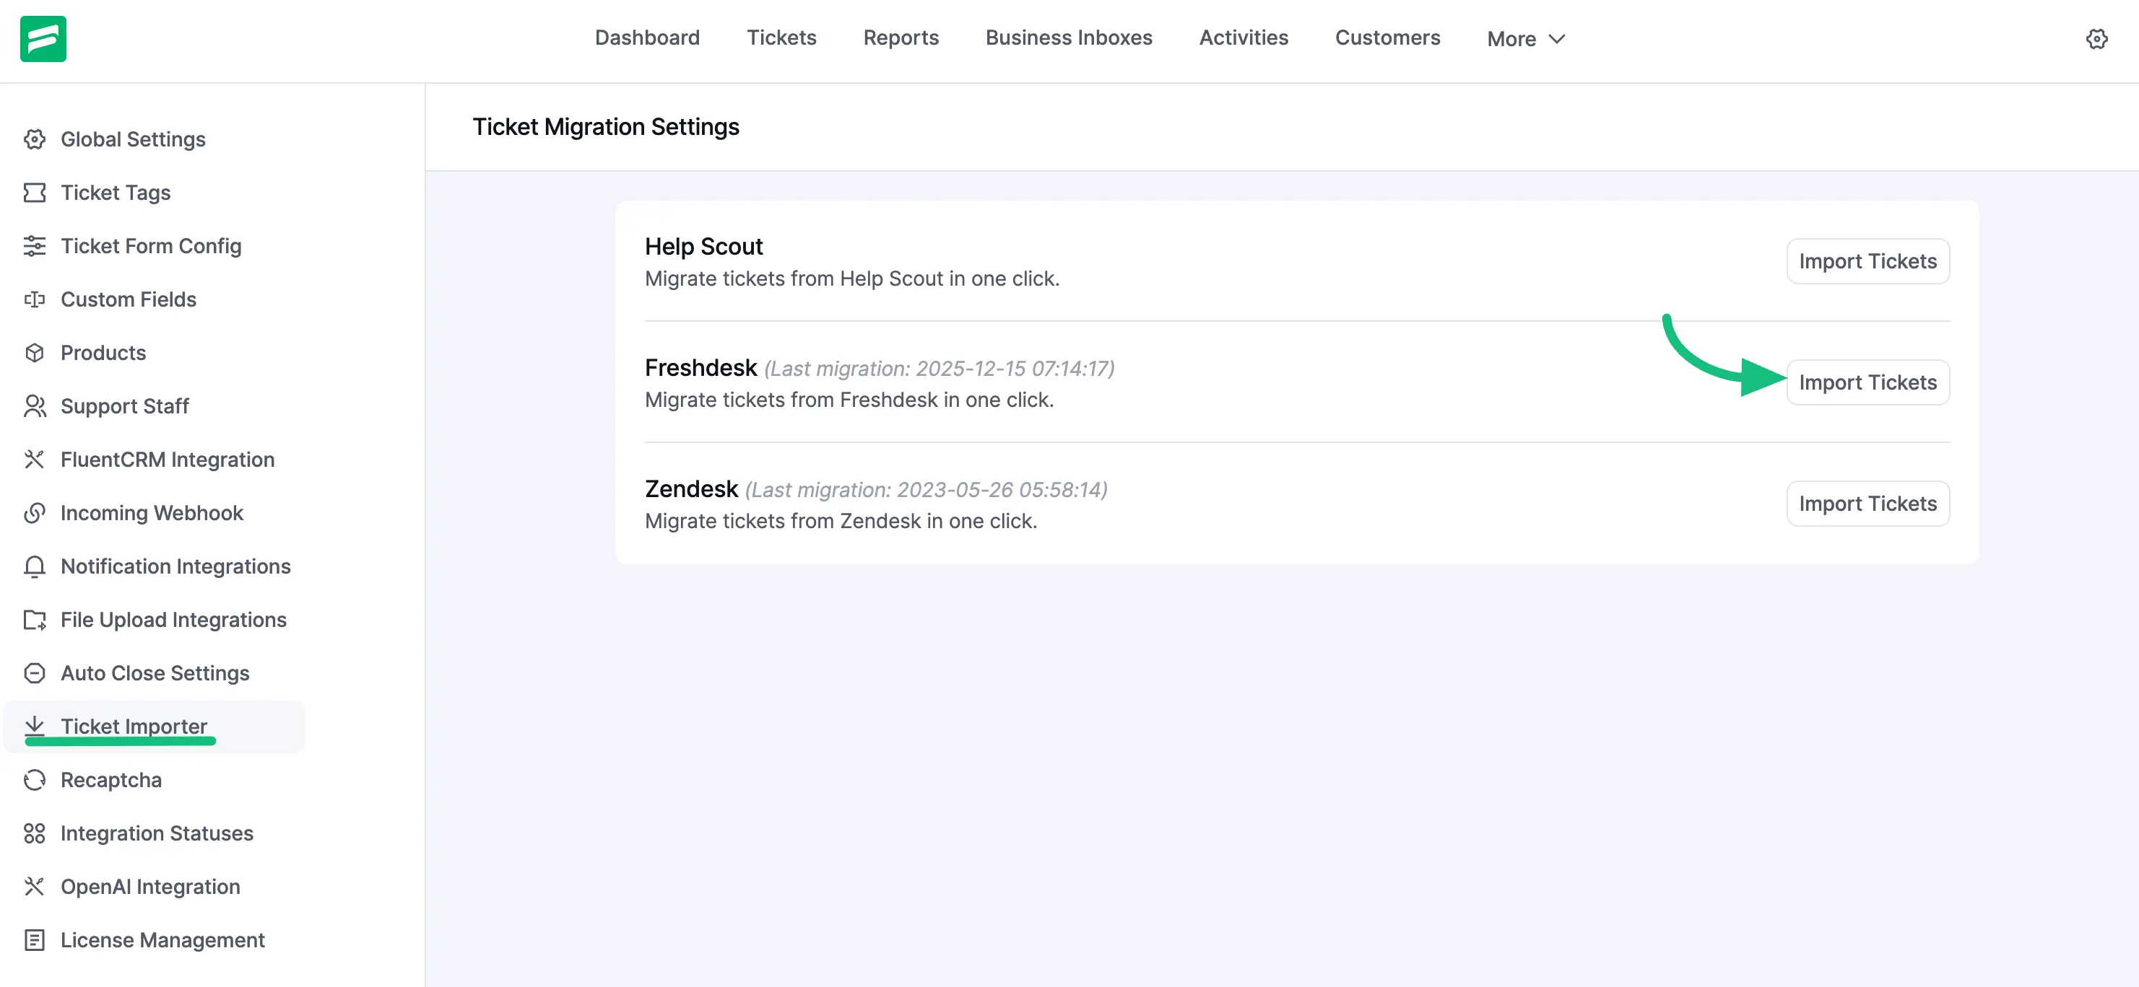Open settings via top-right gear icon
Image resolution: width=2139 pixels, height=987 pixels.
pyautogui.click(x=2096, y=38)
